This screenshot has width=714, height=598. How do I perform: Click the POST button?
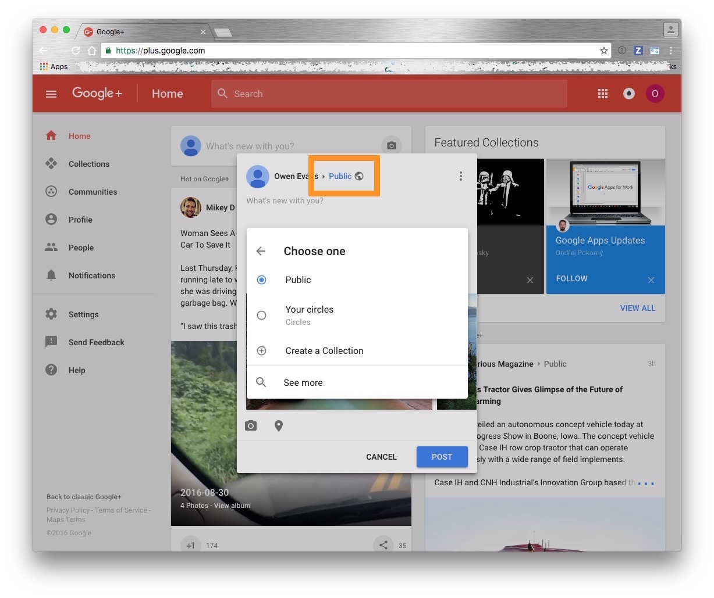442,457
